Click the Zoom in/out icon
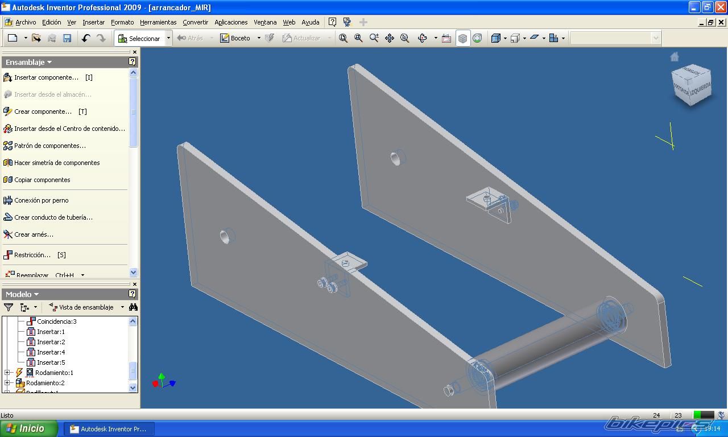 [x=374, y=38]
